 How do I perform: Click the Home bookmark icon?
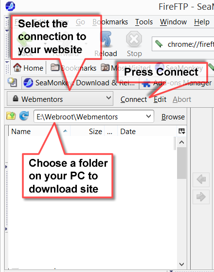coord(18,67)
